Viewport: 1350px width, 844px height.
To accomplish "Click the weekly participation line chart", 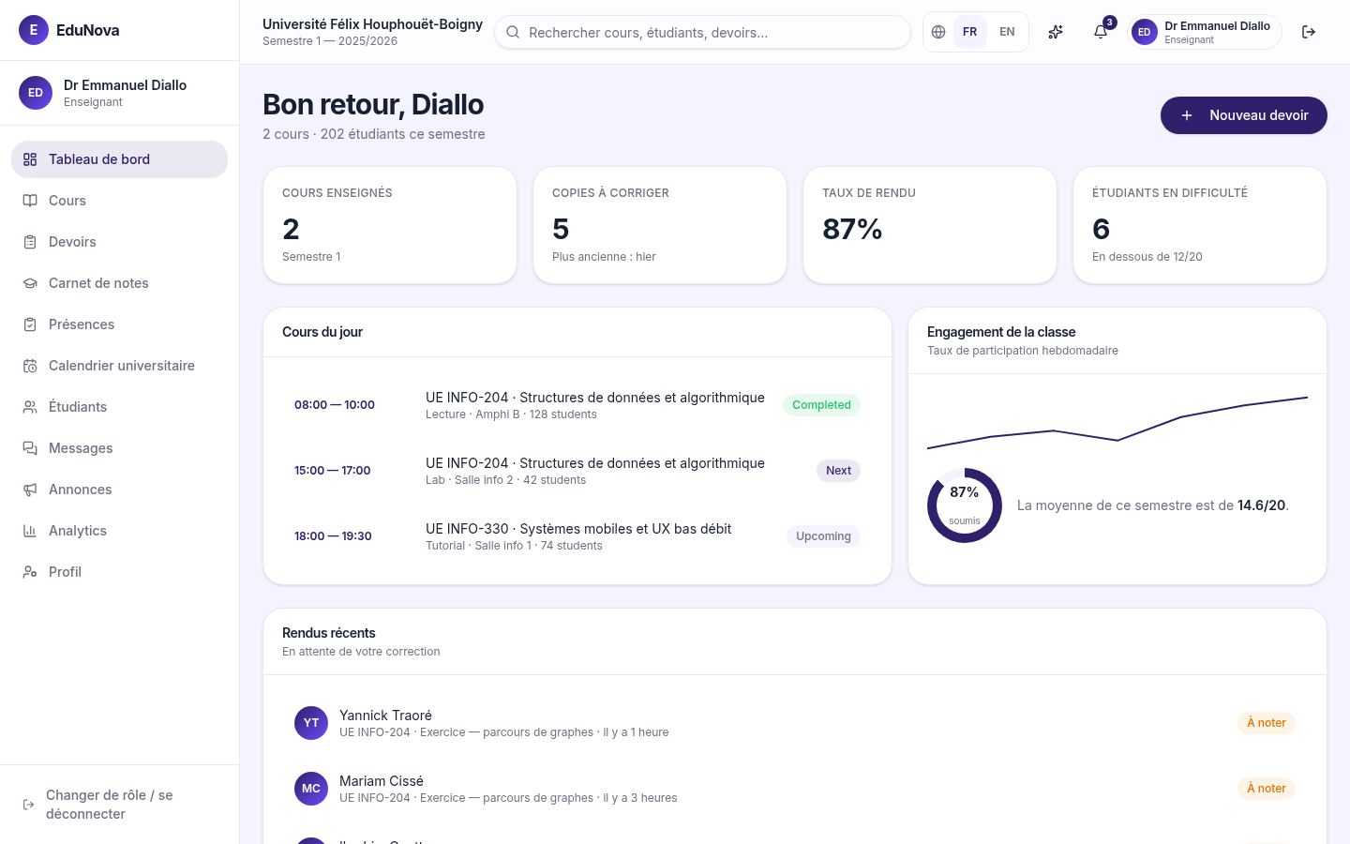I will (1117, 422).
